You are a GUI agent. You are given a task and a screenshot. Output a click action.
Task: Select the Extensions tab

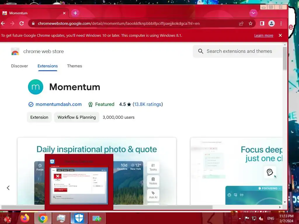point(48,66)
